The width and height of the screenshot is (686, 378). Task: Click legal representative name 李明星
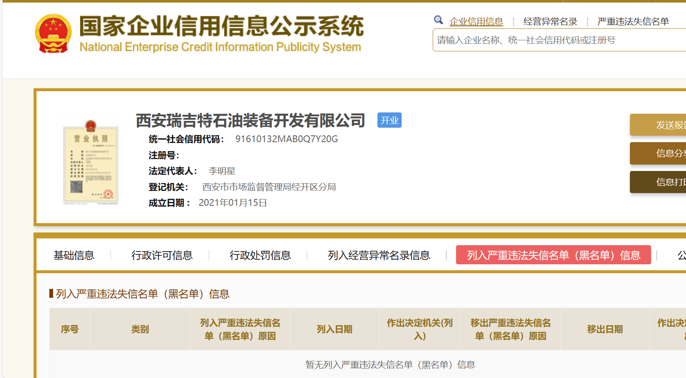[222, 171]
